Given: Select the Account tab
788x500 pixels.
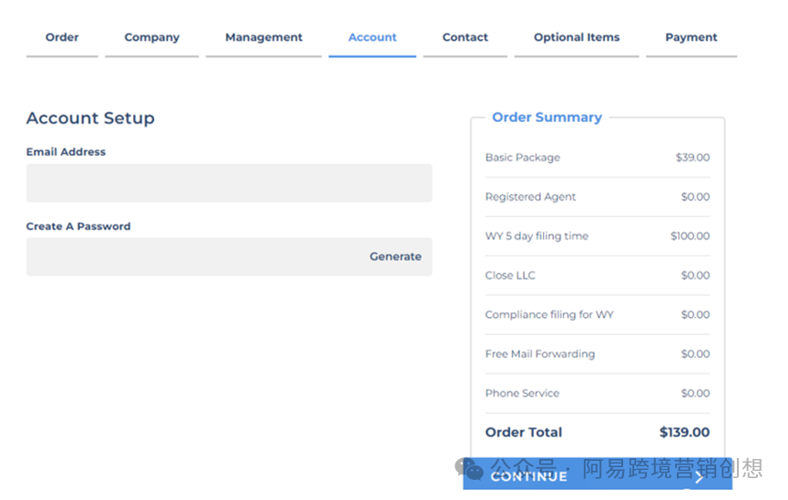Looking at the screenshot, I should coord(373,37).
